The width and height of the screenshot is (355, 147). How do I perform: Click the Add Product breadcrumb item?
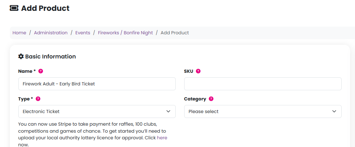[x=175, y=33]
